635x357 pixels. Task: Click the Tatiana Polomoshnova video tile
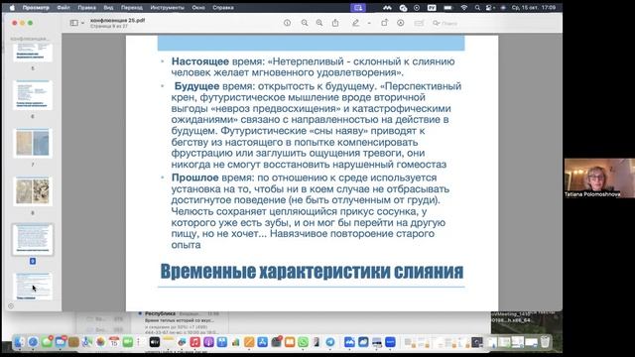click(x=599, y=178)
